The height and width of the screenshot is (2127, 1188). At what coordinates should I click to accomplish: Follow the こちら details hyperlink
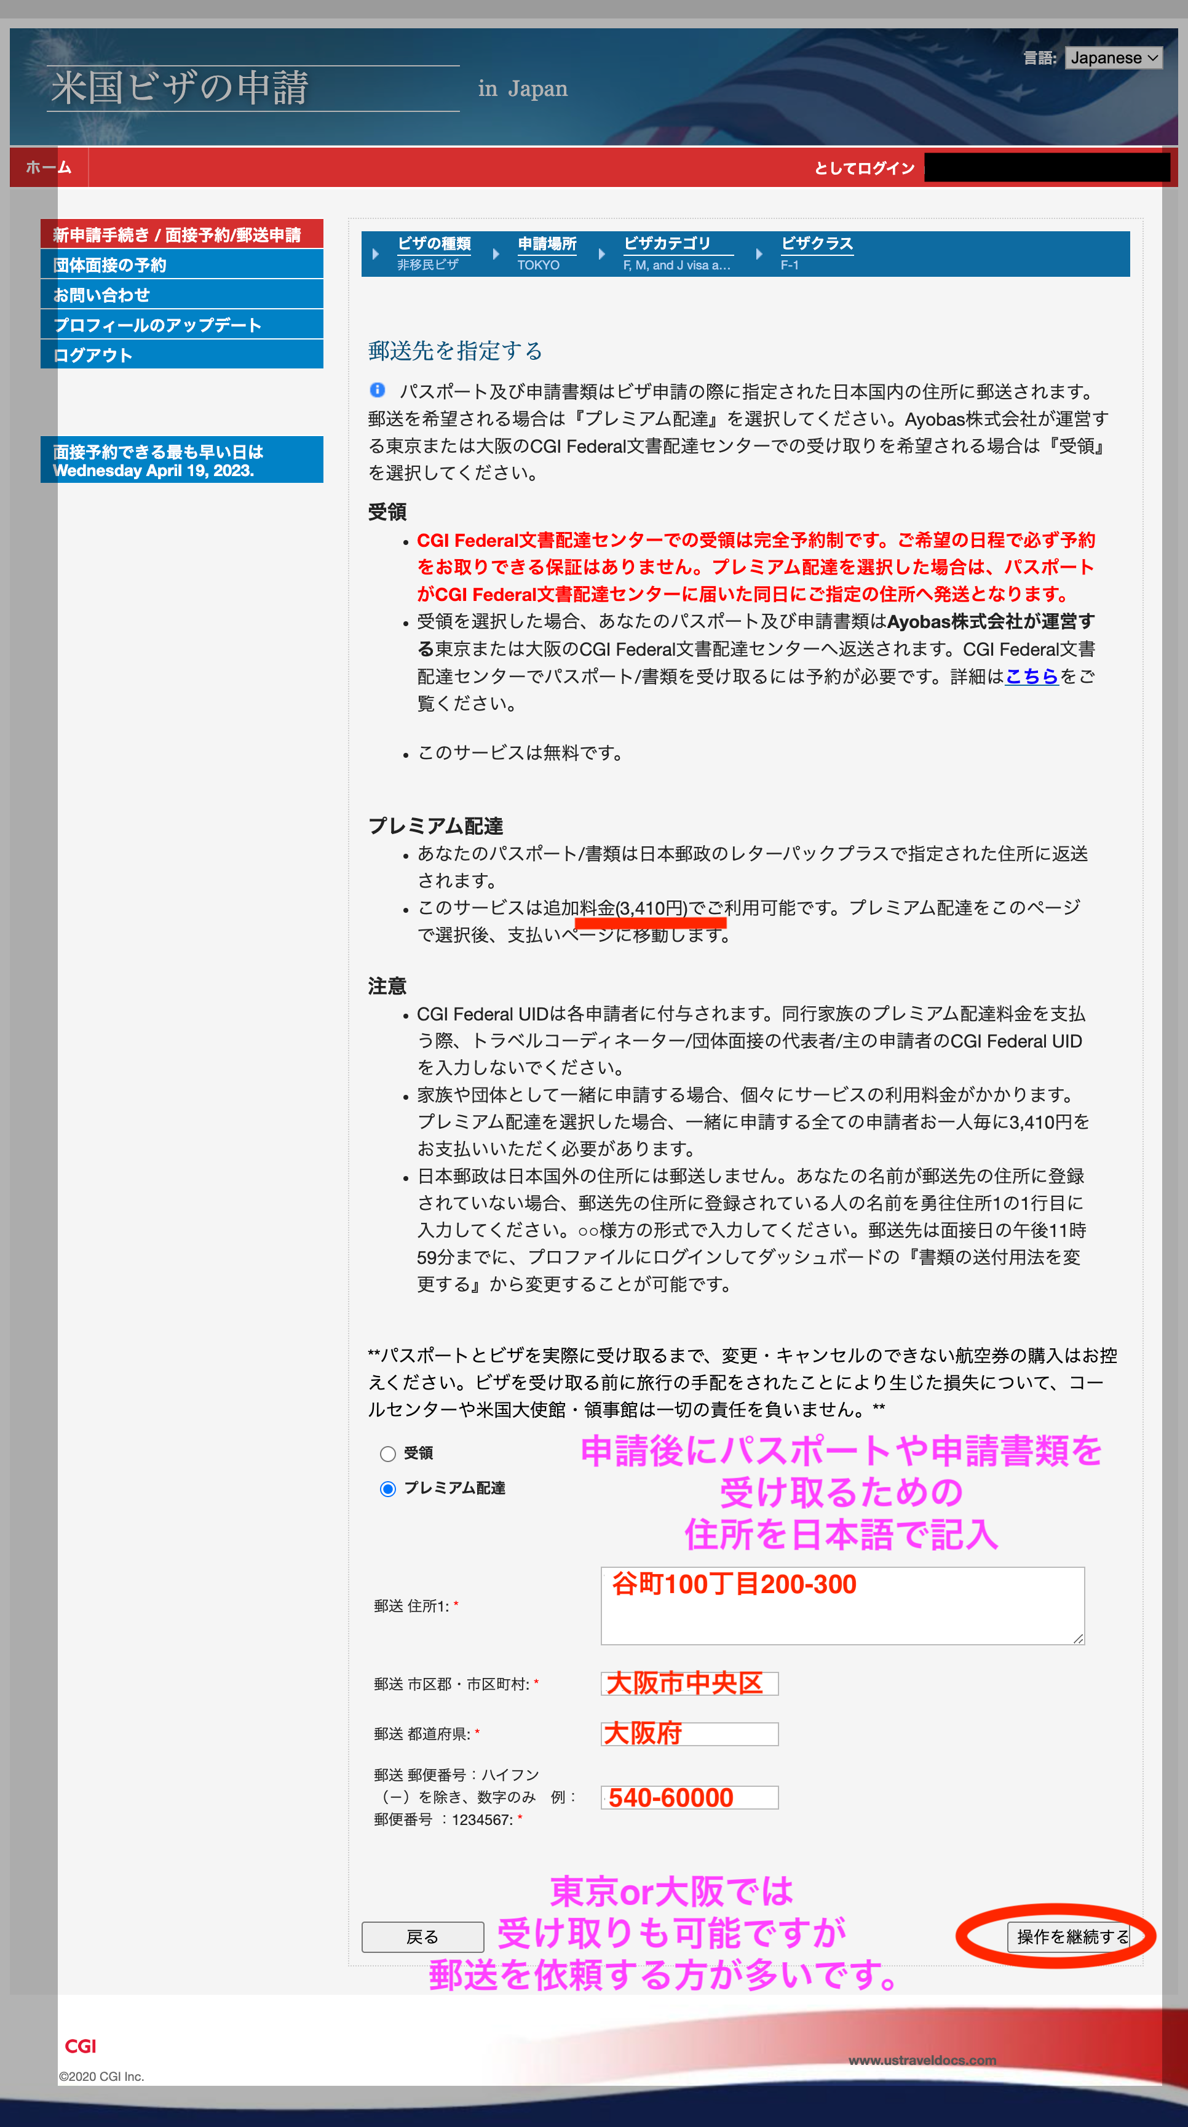(x=1031, y=676)
